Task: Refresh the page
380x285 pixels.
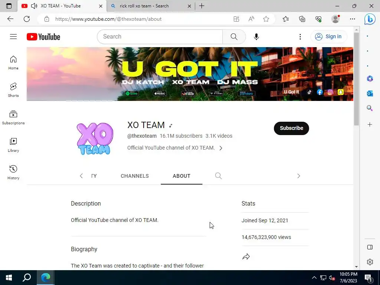Action: [x=27, y=19]
